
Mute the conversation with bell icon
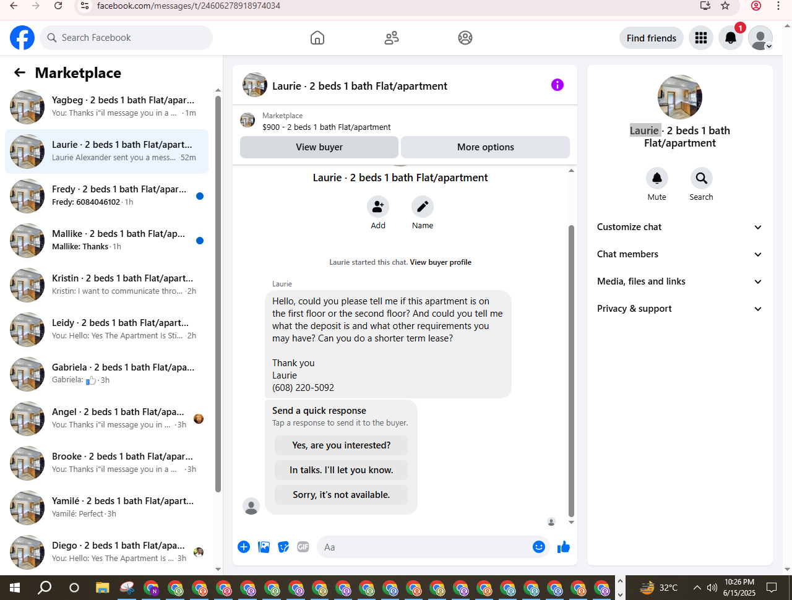point(657,178)
